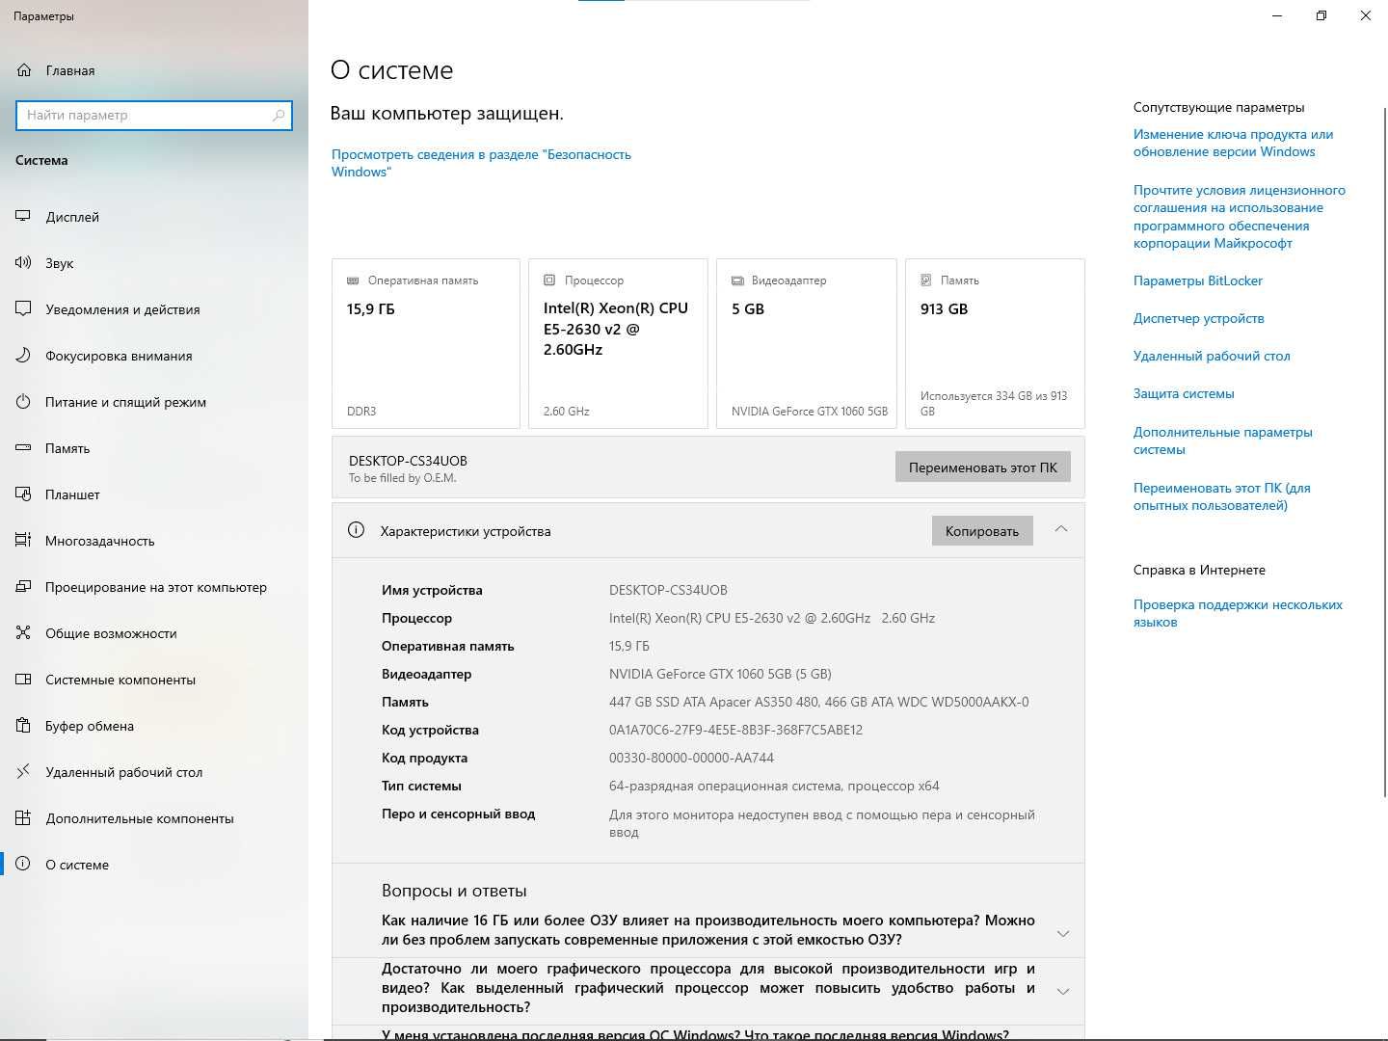Image resolution: width=1388 pixels, height=1041 pixels.
Task: Open Защита системы link
Action: pos(1184,393)
